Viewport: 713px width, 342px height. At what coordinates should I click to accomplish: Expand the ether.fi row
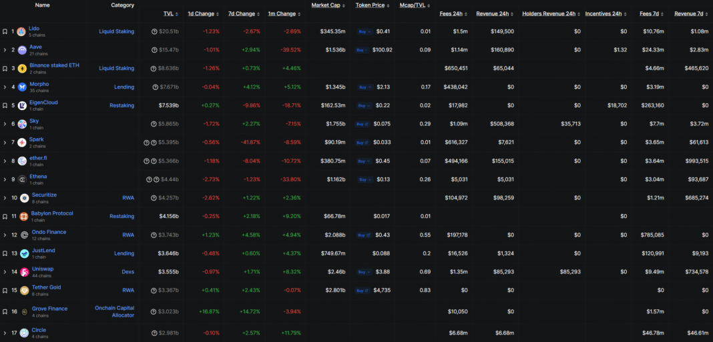click(x=5, y=161)
